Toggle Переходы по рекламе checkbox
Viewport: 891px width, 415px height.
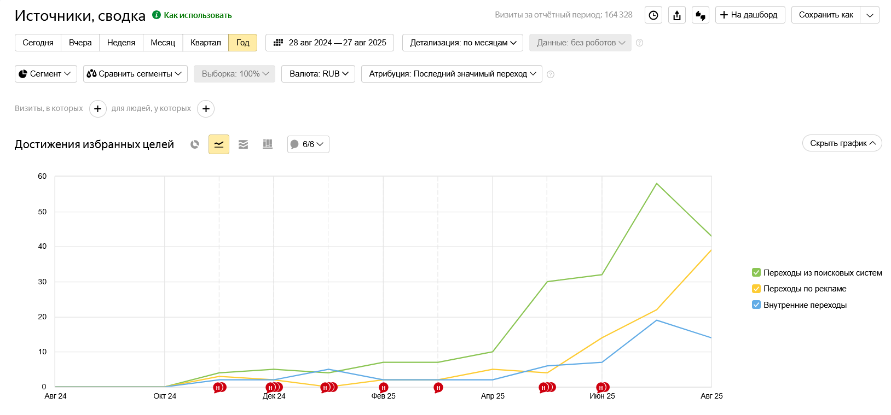click(x=756, y=289)
